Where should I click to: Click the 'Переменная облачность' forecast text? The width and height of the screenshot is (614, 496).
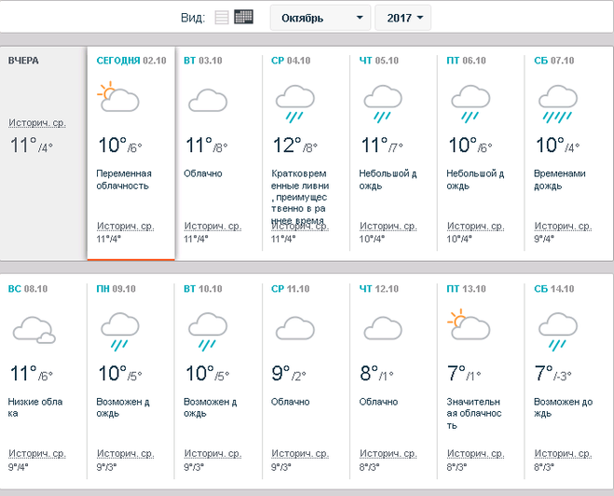coord(124,179)
